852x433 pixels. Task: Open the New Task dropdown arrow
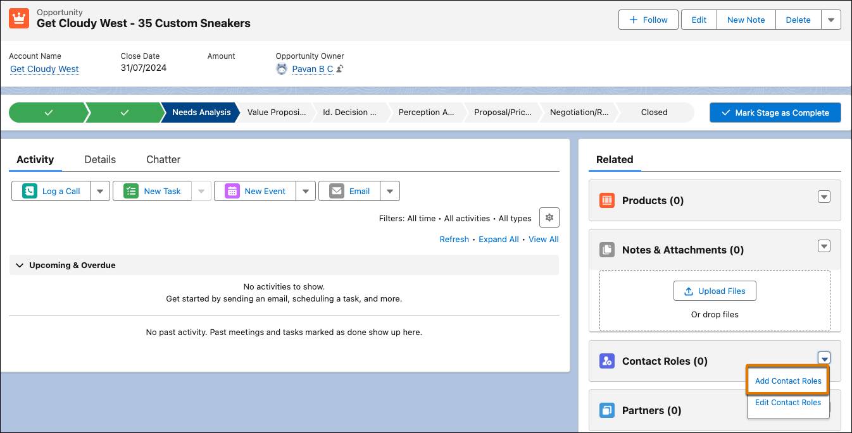(x=201, y=191)
